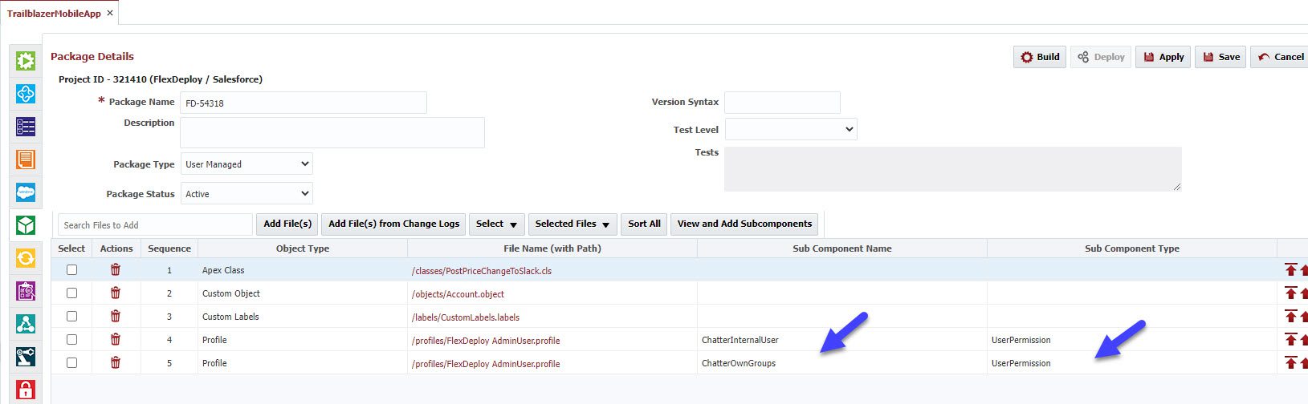Open the Test Level dropdown

tap(791, 129)
